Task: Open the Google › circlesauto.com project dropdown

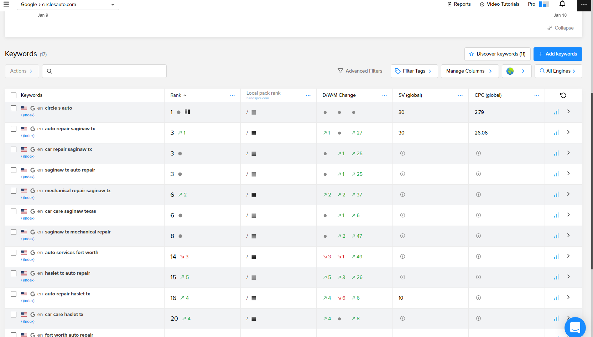Action: [x=68, y=5]
